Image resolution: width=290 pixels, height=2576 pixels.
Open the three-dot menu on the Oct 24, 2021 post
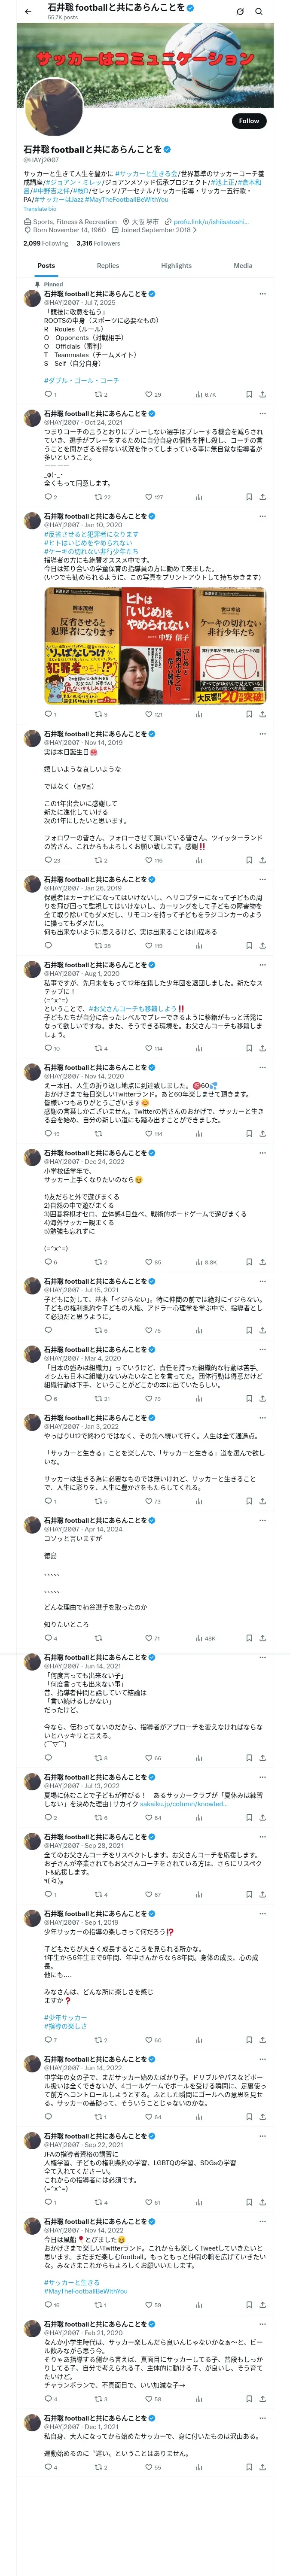(262, 413)
